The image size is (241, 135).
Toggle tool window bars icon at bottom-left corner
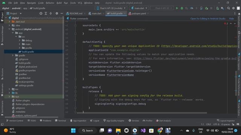point(2,124)
